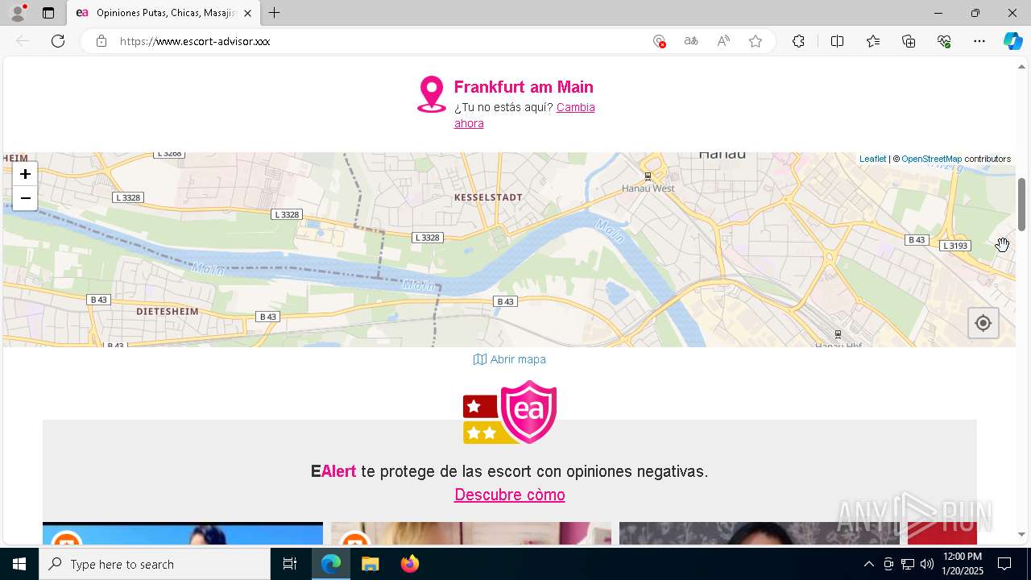View site information lock icon
The width and height of the screenshot is (1031, 580).
(x=101, y=41)
